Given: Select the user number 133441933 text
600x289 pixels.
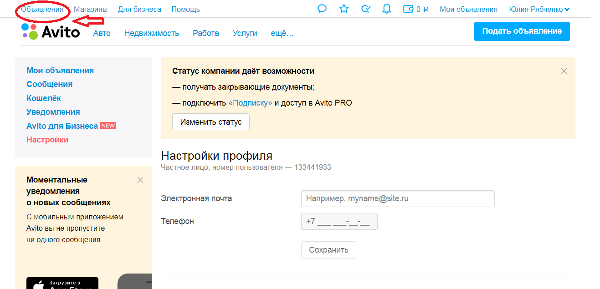Looking at the screenshot, I should pos(313,167).
